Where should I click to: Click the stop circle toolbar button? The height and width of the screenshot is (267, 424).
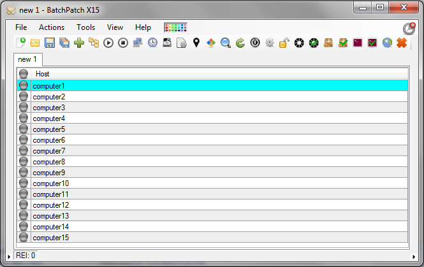coord(123,43)
